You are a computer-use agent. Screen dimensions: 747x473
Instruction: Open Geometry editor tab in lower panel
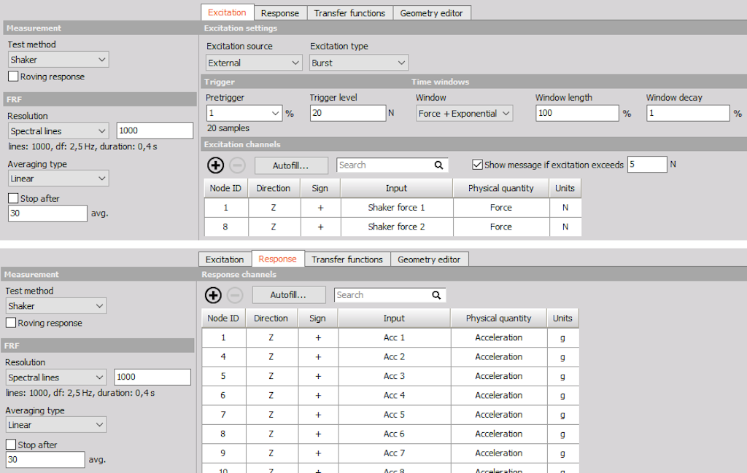pyautogui.click(x=429, y=259)
